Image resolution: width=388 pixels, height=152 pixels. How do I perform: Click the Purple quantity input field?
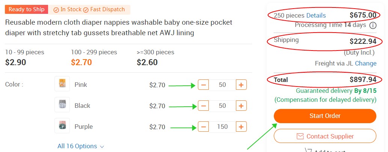coord(222,127)
